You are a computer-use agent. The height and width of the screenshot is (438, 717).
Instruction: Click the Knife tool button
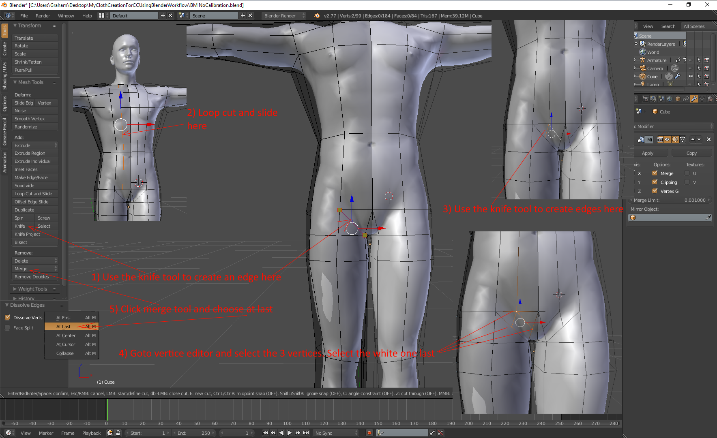pos(23,226)
